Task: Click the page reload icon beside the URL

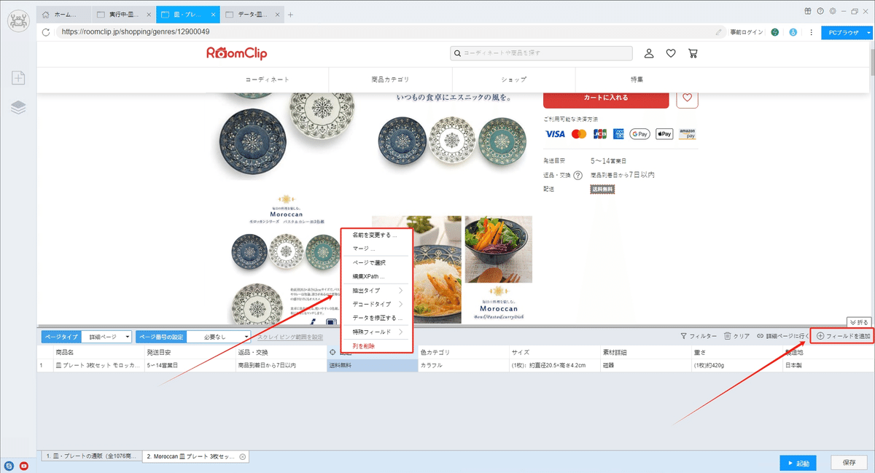Action: click(x=47, y=32)
